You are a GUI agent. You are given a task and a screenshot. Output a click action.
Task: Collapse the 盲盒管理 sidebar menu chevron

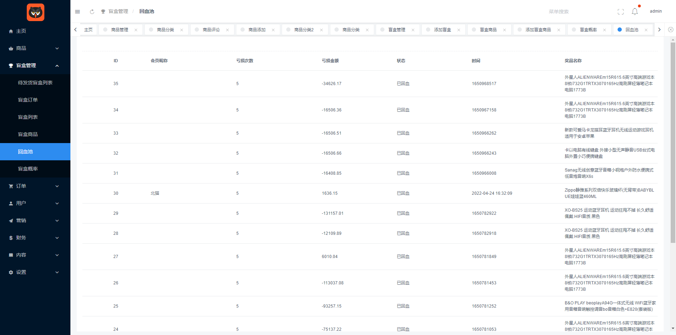(57, 66)
